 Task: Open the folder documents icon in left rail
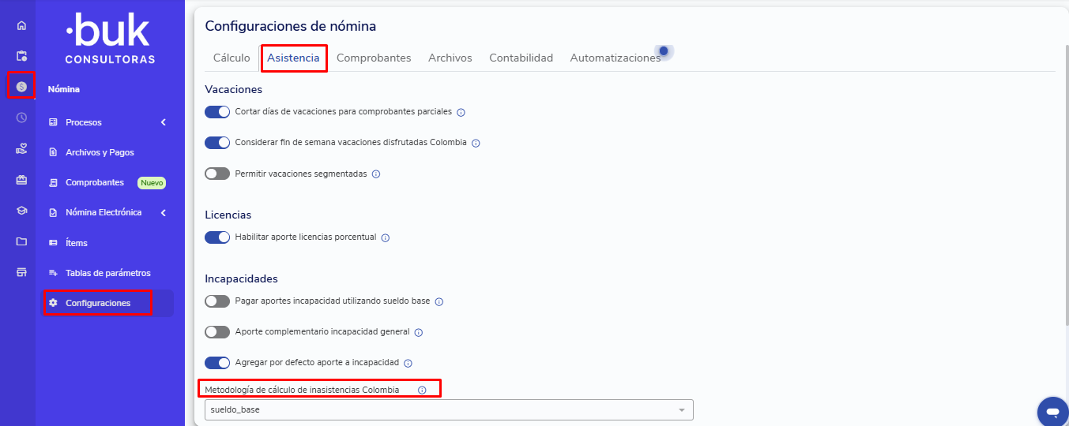click(21, 241)
